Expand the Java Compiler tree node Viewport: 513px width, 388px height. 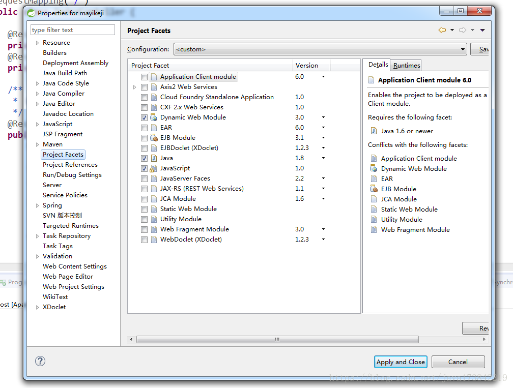pyautogui.click(x=37, y=94)
